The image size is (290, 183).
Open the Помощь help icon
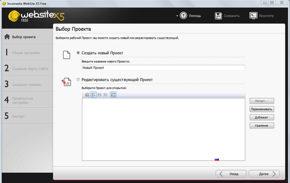(183, 16)
